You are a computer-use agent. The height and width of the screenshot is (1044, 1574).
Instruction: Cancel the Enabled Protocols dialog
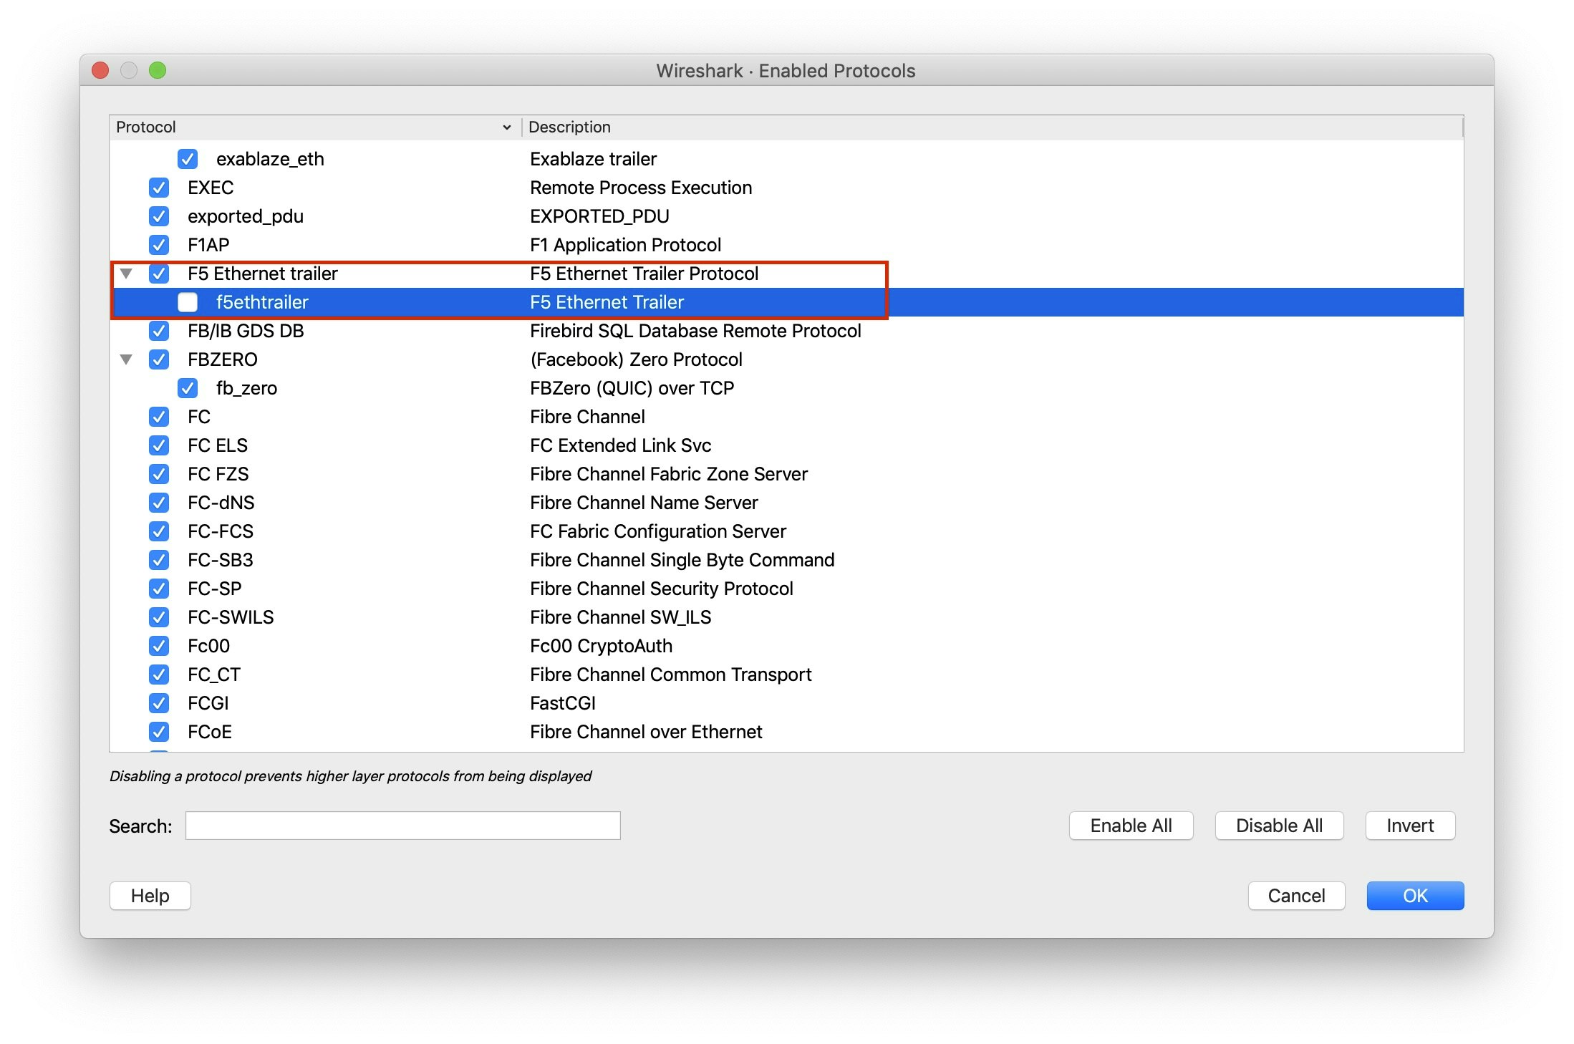click(x=1296, y=896)
